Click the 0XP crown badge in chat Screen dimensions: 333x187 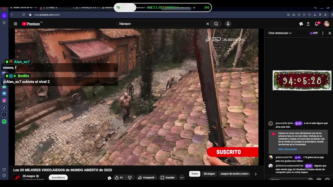314,33
